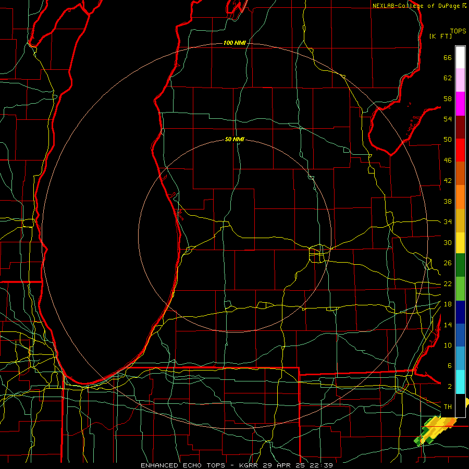
Task: Click the '30' scale value
Action: click(448, 242)
